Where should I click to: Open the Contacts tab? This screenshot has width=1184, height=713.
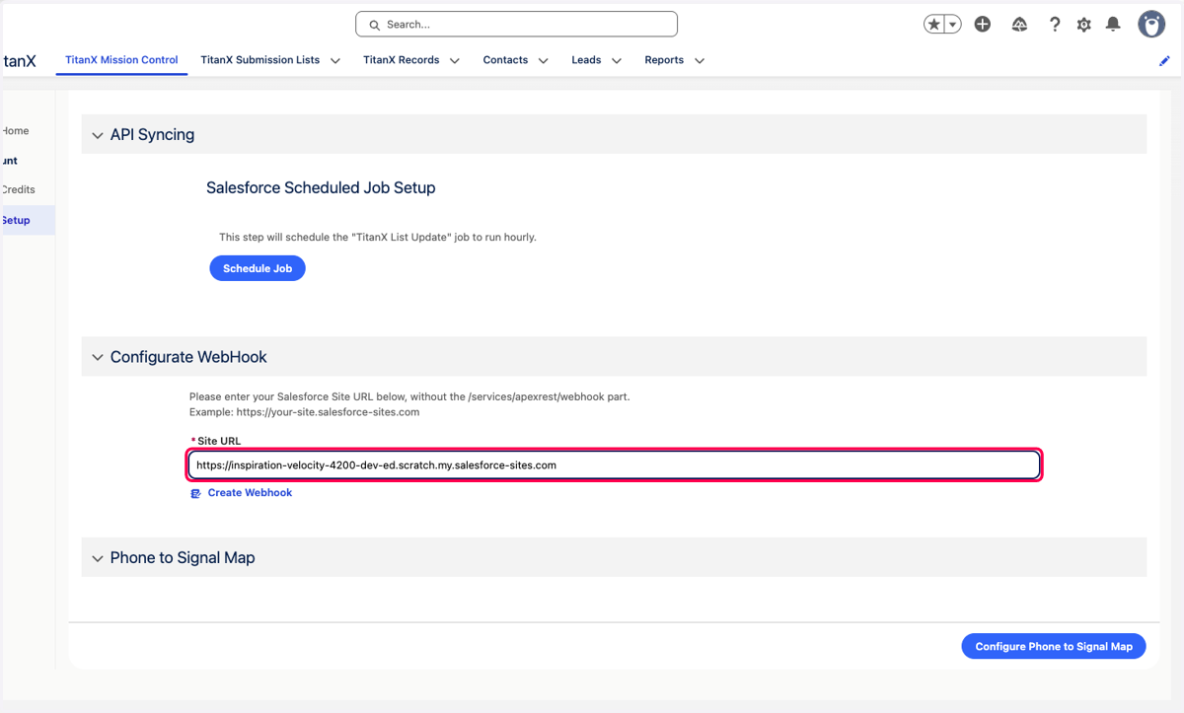point(505,60)
